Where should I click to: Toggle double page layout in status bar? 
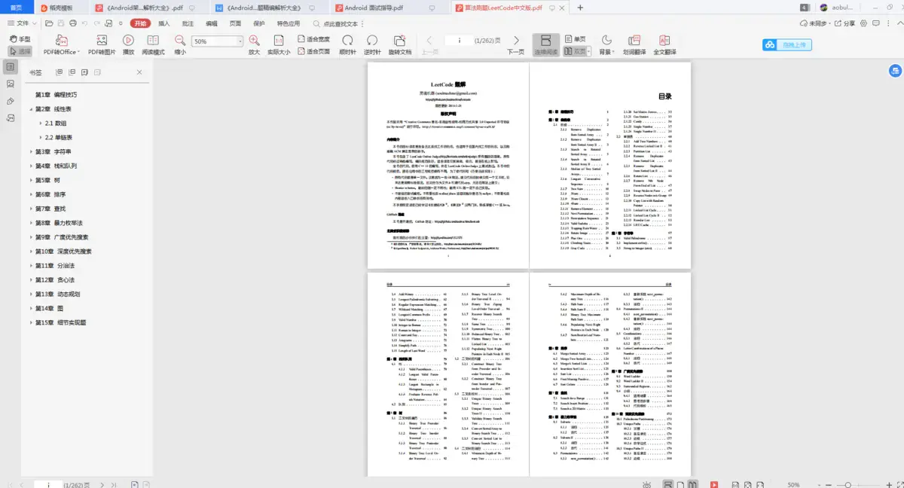[x=693, y=484]
